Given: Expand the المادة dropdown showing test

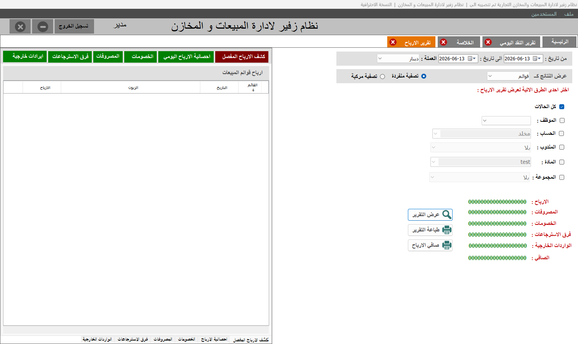Looking at the screenshot, I should coord(433,162).
